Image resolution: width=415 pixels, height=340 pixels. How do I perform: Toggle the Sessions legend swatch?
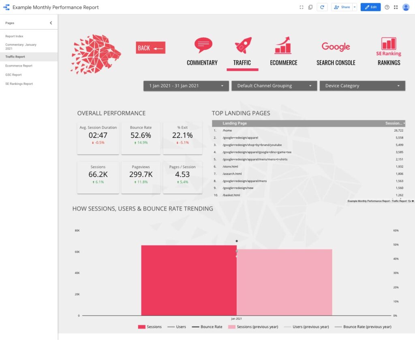coord(141,327)
